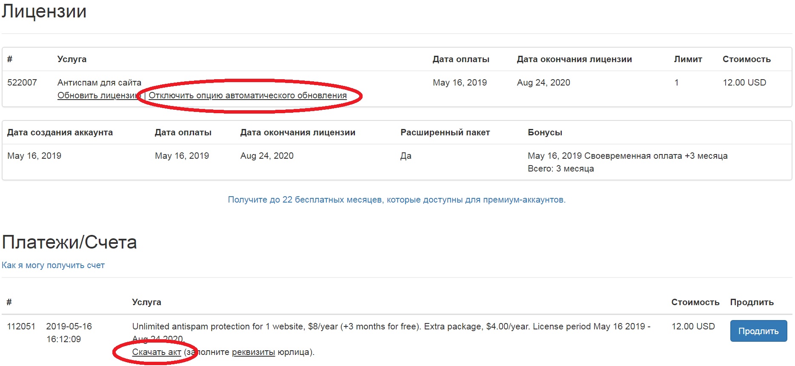Click the 'Всего: 3 месяца' text

pos(561,169)
